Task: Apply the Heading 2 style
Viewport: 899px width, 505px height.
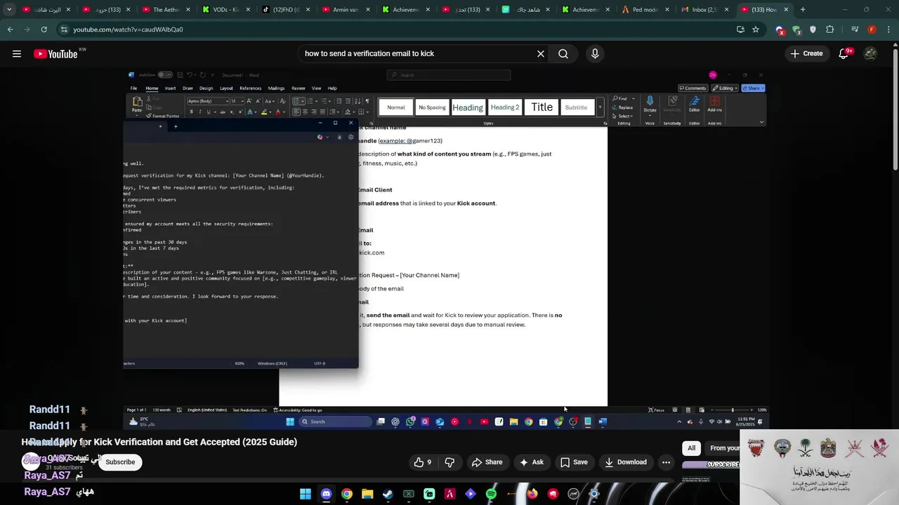Action: (x=505, y=107)
